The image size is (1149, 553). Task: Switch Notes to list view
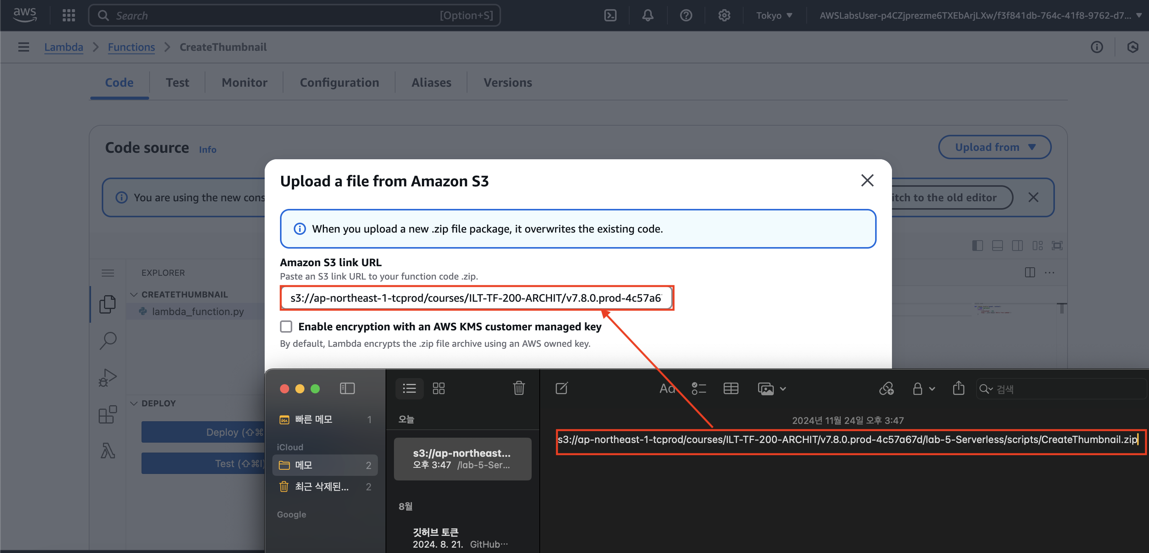(x=409, y=388)
